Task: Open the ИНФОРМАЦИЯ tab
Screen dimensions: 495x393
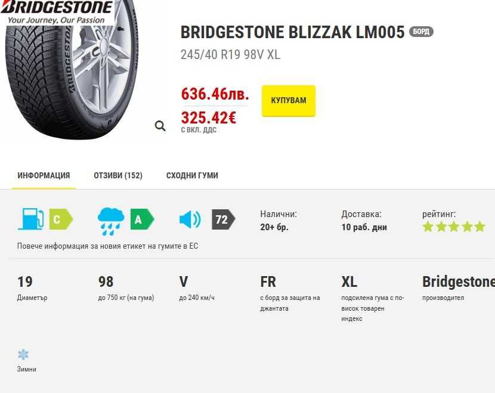Action: [x=44, y=175]
